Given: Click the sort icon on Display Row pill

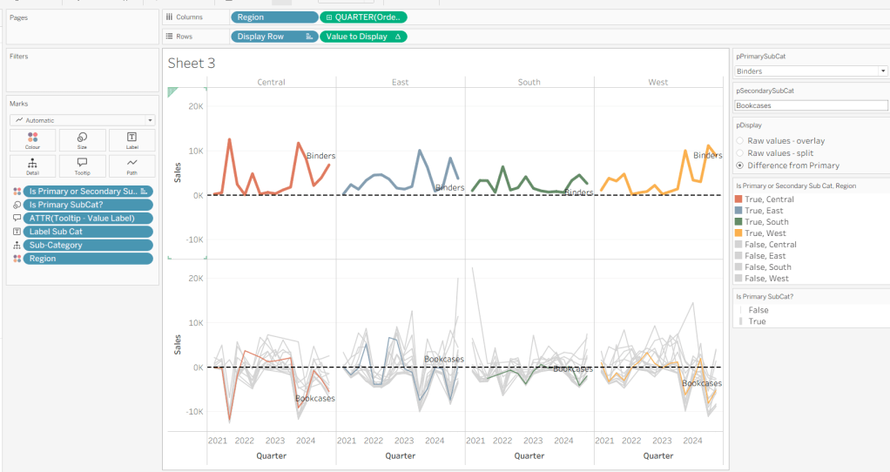Looking at the screenshot, I should [x=308, y=37].
